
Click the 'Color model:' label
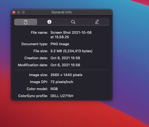tap(37, 89)
